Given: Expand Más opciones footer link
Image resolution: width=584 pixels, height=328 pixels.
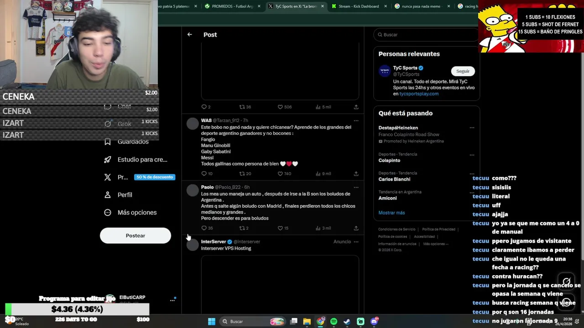Looking at the screenshot, I should [435, 244].
